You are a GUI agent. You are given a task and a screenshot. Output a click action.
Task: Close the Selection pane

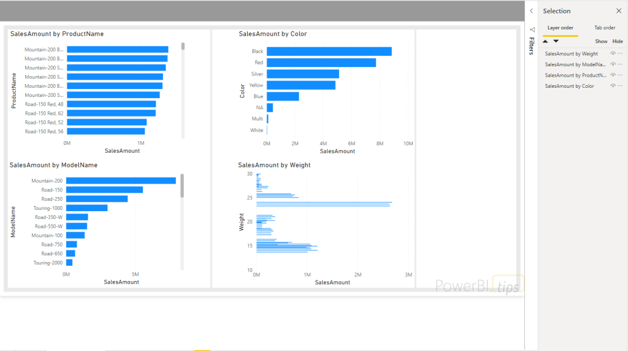618,11
